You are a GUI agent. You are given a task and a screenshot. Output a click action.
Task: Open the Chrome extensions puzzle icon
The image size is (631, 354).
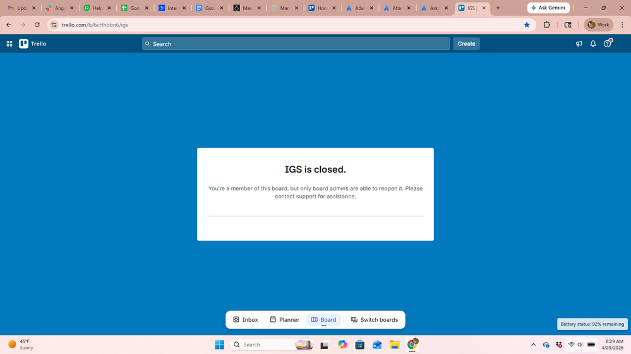(546, 25)
